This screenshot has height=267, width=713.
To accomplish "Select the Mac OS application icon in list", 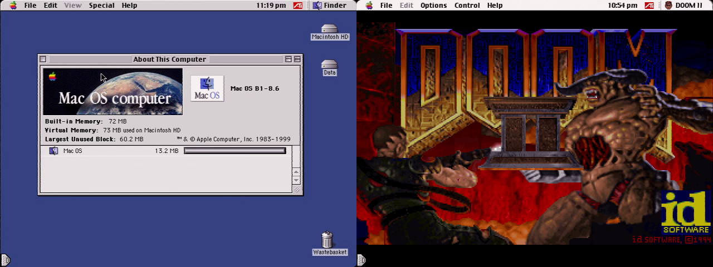I will pyautogui.click(x=53, y=151).
